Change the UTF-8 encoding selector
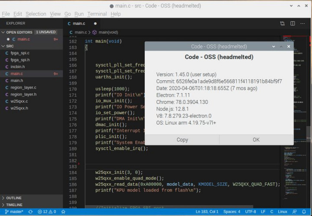The width and height of the screenshot is (312, 216). [x=250, y=212]
